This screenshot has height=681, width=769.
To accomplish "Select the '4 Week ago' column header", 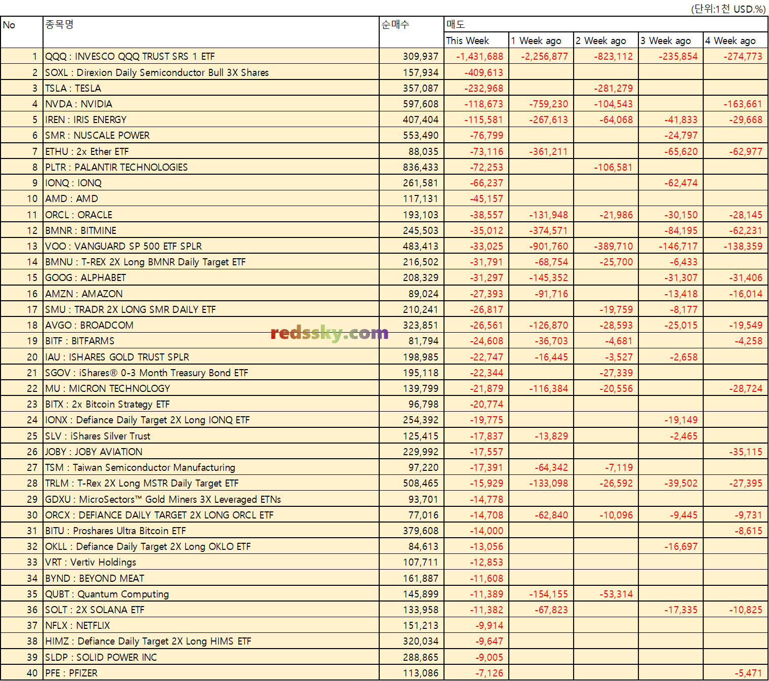I will coord(736,41).
